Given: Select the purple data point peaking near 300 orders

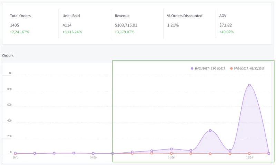Looking at the screenshot, I should [x=210, y=130].
